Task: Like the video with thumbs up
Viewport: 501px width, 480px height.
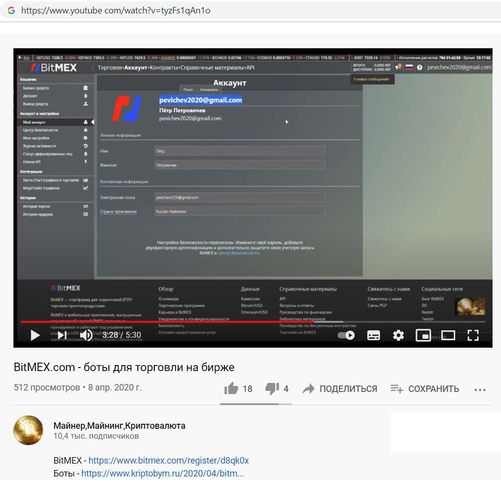Action: point(231,388)
